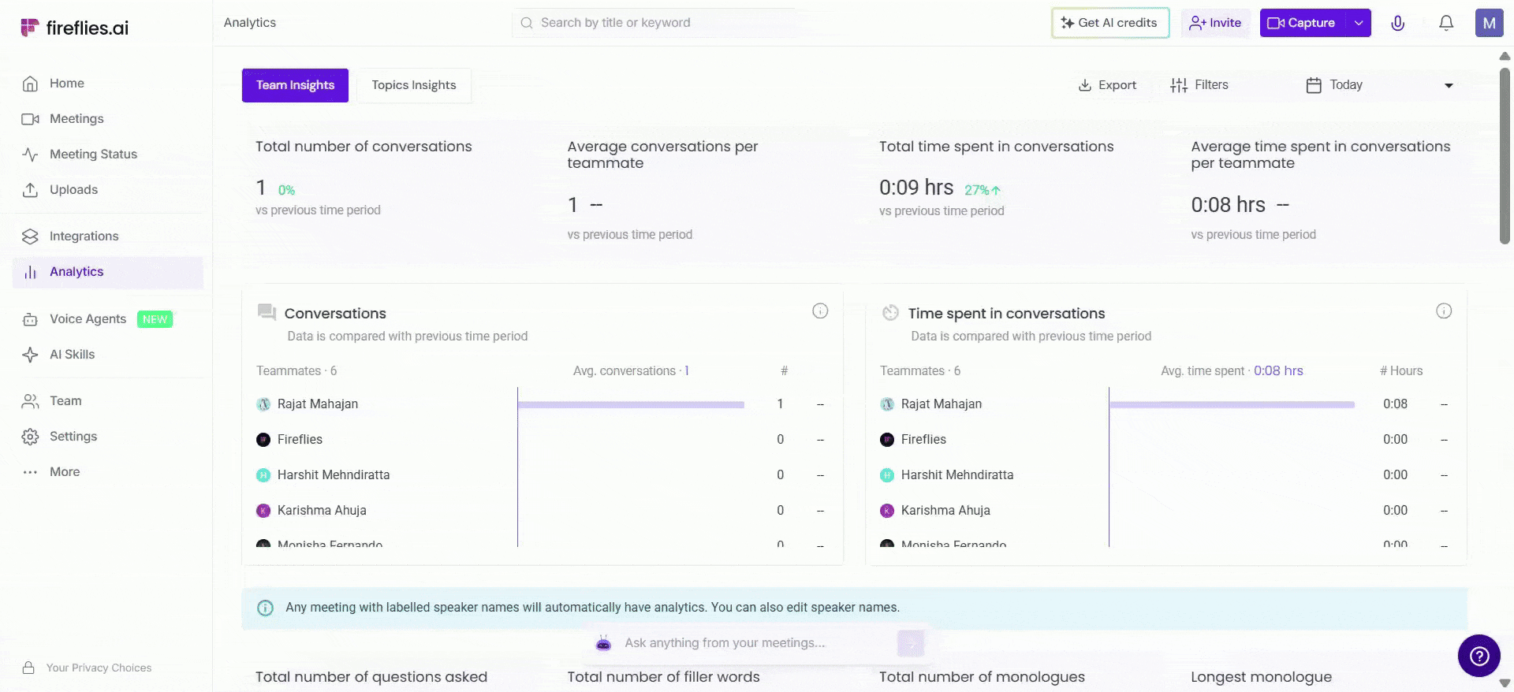Open Meeting Status in sidebar
This screenshot has width=1514, height=692.
tap(93, 154)
